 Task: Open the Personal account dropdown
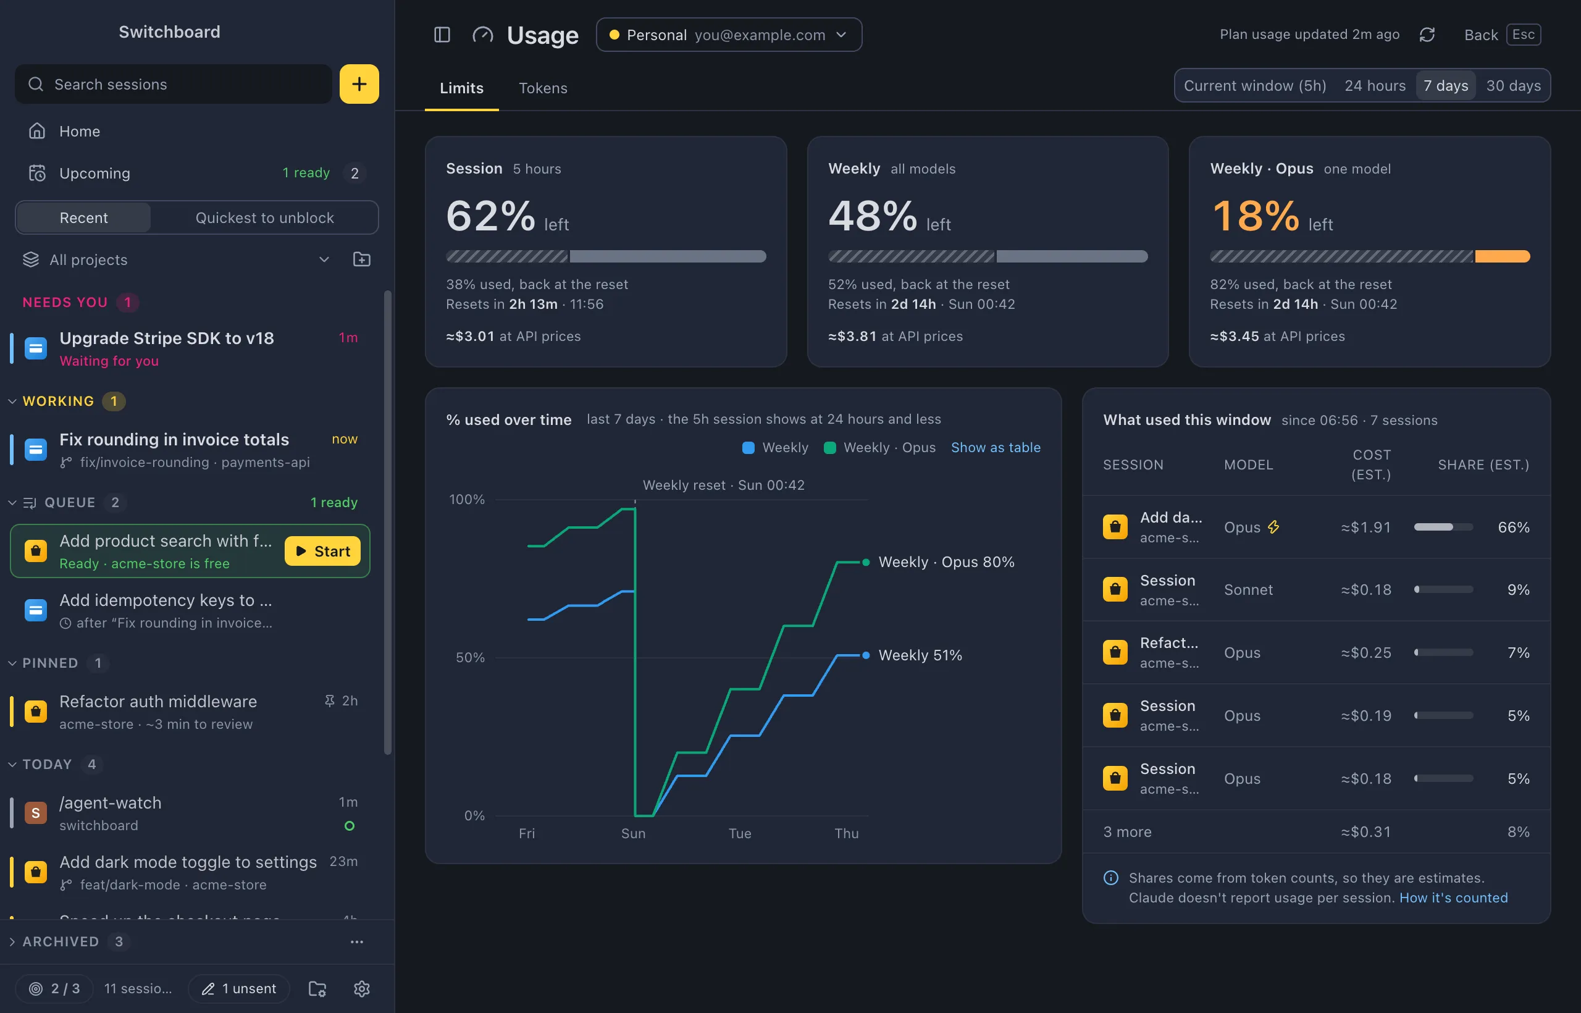[729, 35]
